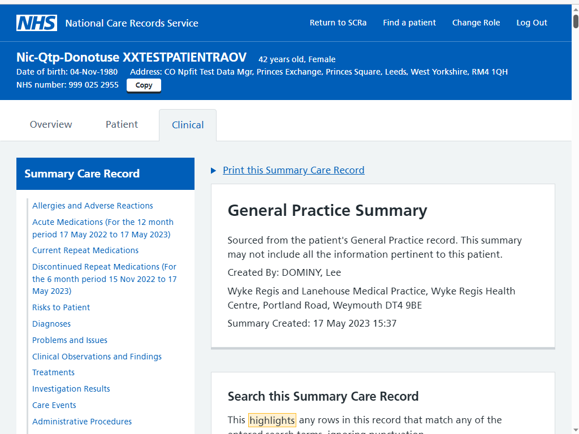579x434 pixels.
Task: Switch to the Patient tab
Action: pos(122,124)
